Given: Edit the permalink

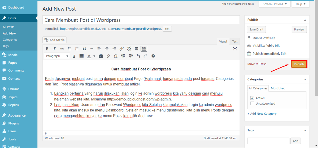Looking at the screenshot, I should 167,29.
